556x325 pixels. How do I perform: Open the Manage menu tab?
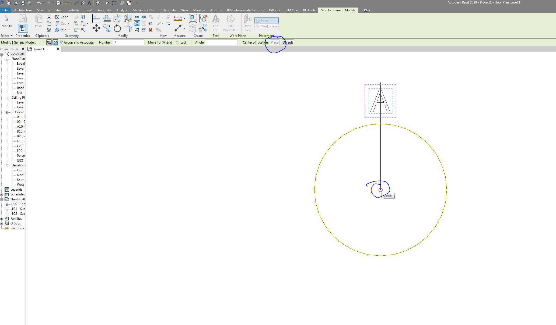click(199, 10)
